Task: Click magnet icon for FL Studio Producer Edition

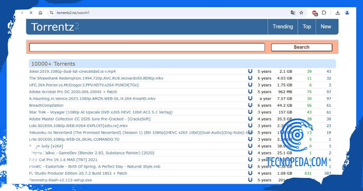Action: pyautogui.click(x=250, y=173)
